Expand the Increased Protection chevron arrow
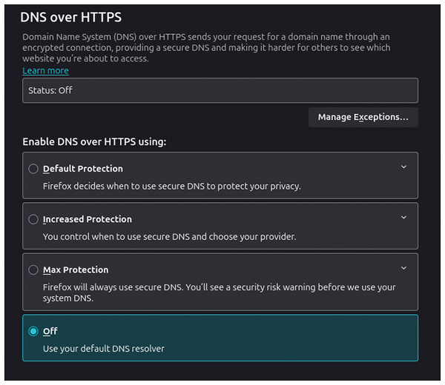445x385 pixels. coord(403,218)
